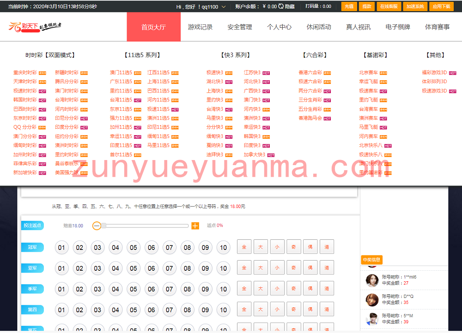Open the 江苏快3 game
This screenshot has height=333, width=462.
pyautogui.click(x=252, y=72)
